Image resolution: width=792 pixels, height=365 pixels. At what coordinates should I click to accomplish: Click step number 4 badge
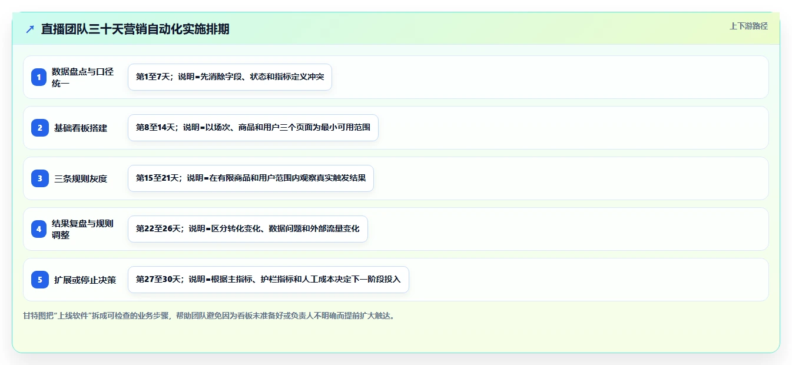[x=39, y=229]
